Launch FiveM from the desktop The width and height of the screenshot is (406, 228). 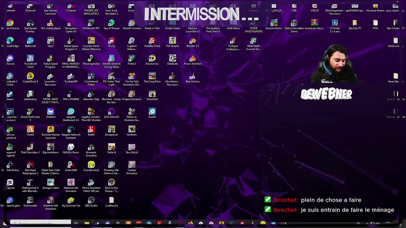30,131
